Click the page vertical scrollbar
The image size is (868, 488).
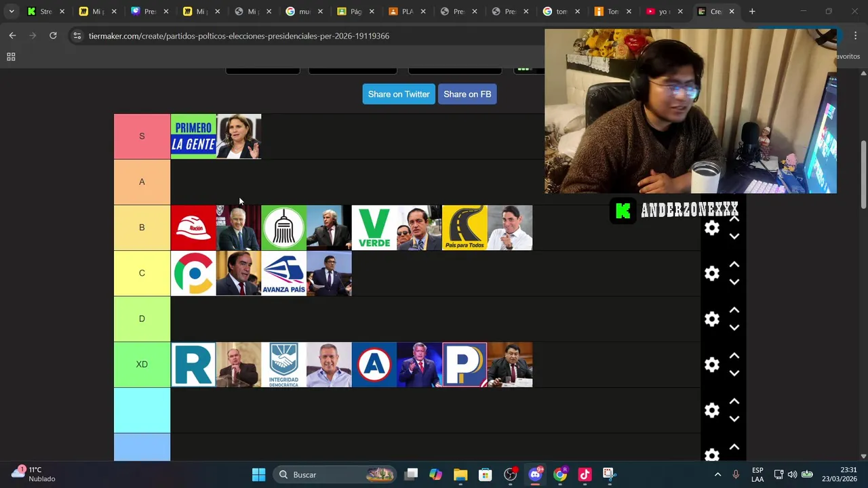pyautogui.click(x=863, y=174)
